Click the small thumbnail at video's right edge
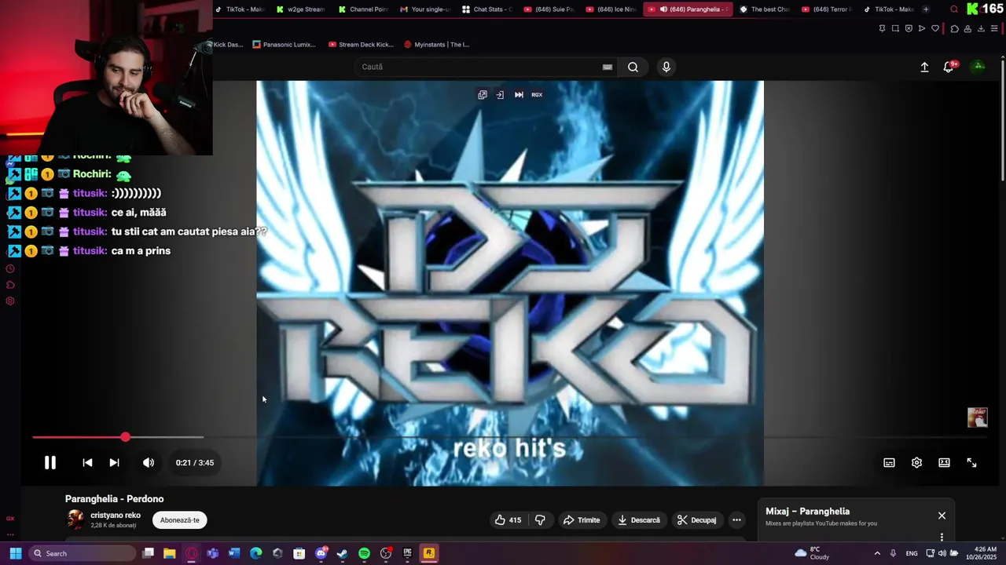The image size is (1006, 565). (x=977, y=417)
